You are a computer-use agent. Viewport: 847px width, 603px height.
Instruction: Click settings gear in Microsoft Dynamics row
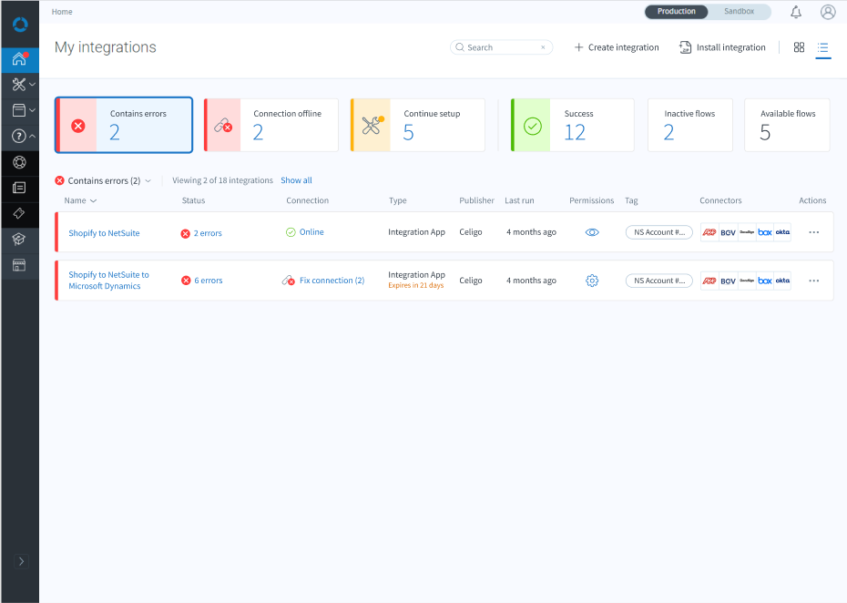pos(592,281)
